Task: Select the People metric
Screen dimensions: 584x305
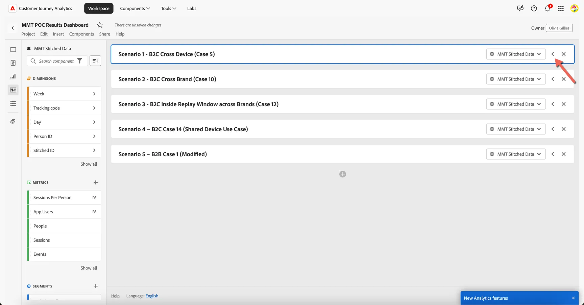Action: [x=64, y=226]
